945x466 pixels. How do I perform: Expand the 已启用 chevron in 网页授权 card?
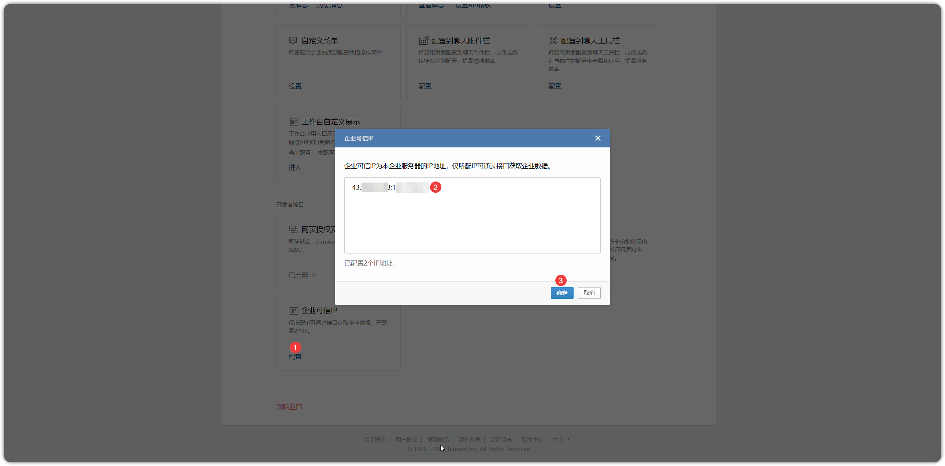[314, 275]
